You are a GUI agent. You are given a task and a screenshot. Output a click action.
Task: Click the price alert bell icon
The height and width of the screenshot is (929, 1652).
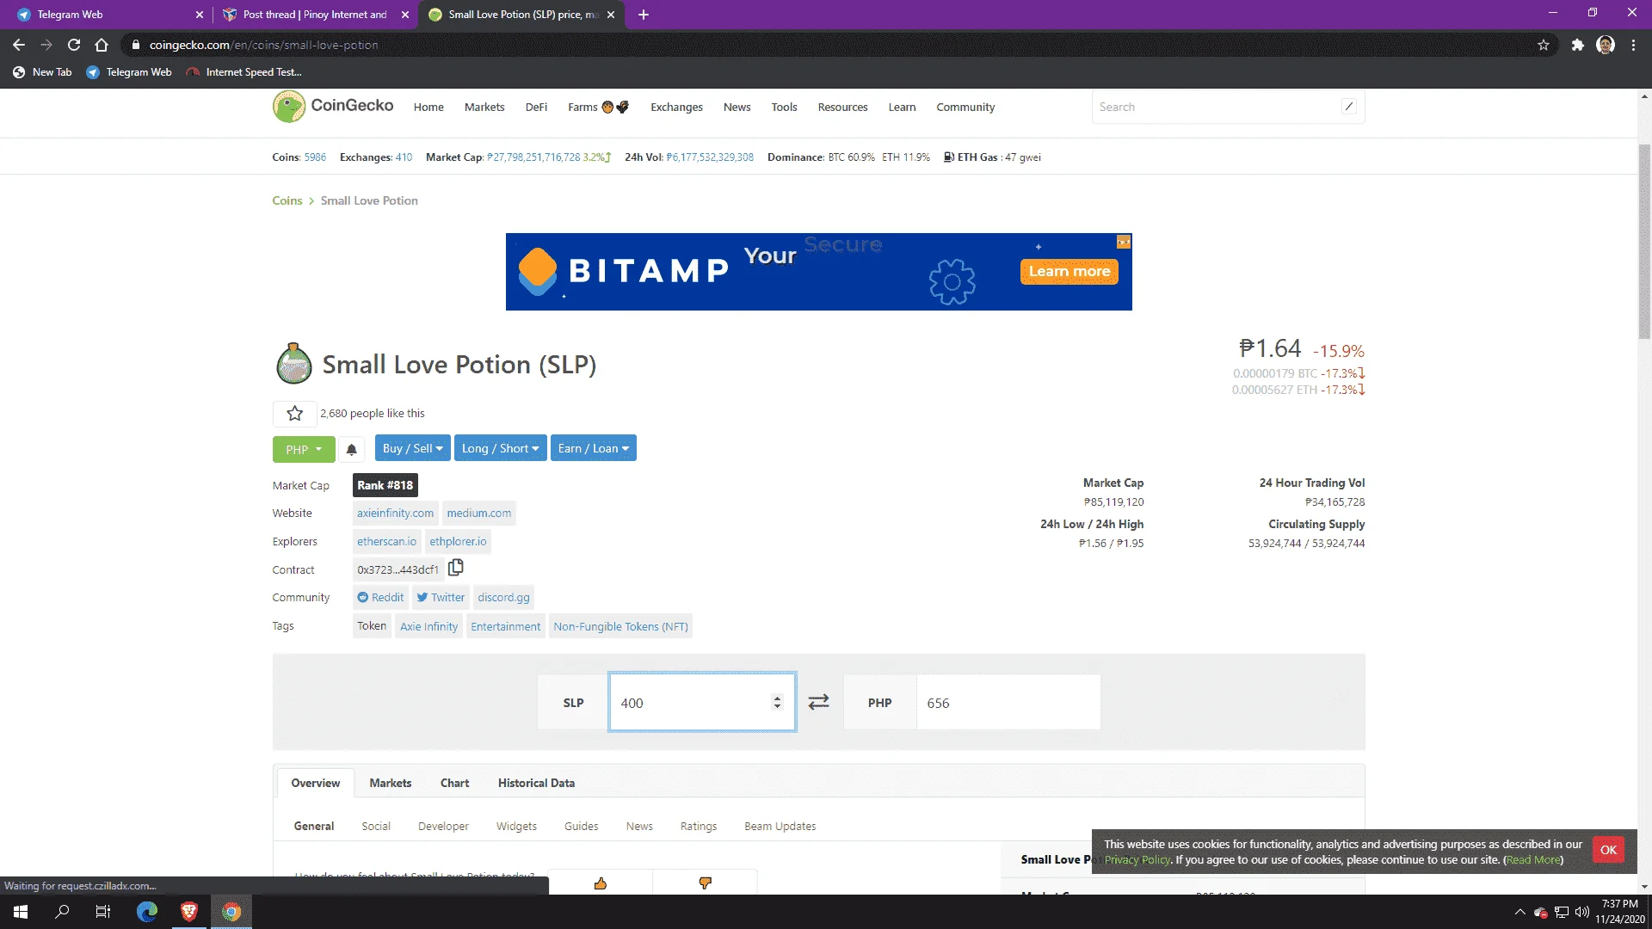pos(351,449)
